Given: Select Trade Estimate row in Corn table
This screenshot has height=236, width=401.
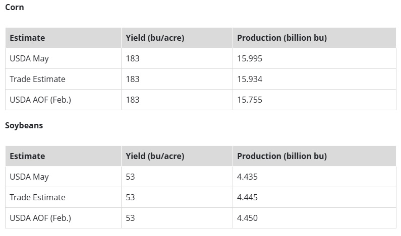Looking at the screenshot, I should click(x=201, y=79).
